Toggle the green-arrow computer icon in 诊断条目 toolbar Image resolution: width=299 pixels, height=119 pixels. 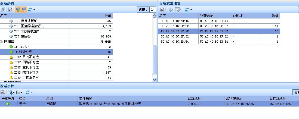click(18, 10)
